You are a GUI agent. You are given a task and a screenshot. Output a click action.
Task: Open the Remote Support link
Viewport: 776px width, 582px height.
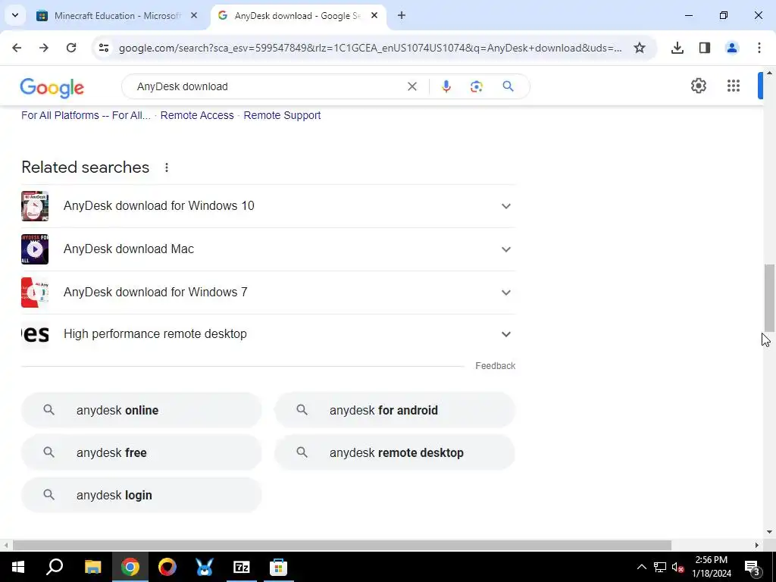282,115
